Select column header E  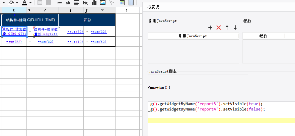point(14,11)
